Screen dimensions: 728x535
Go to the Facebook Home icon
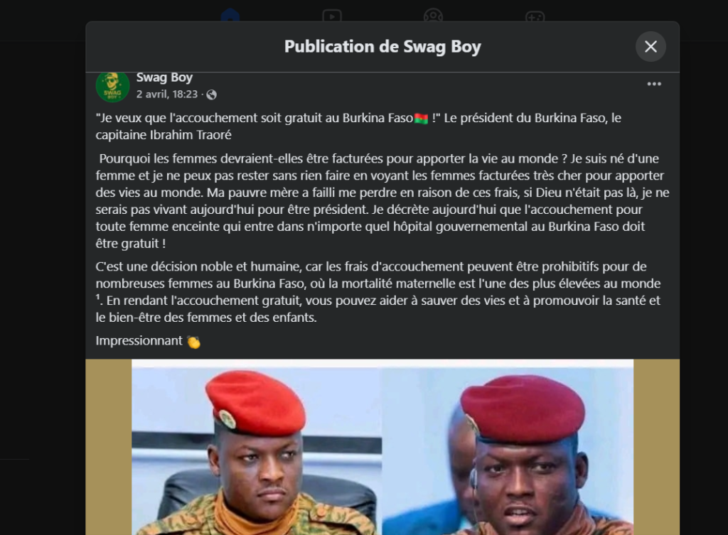pos(230,16)
